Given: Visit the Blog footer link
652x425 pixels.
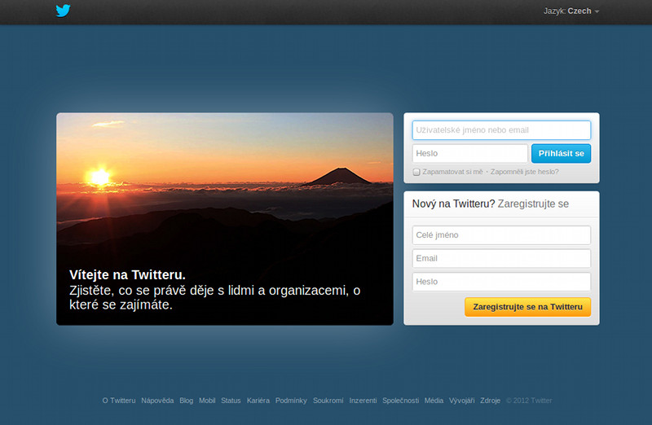Looking at the screenshot, I should [x=187, y=401].
